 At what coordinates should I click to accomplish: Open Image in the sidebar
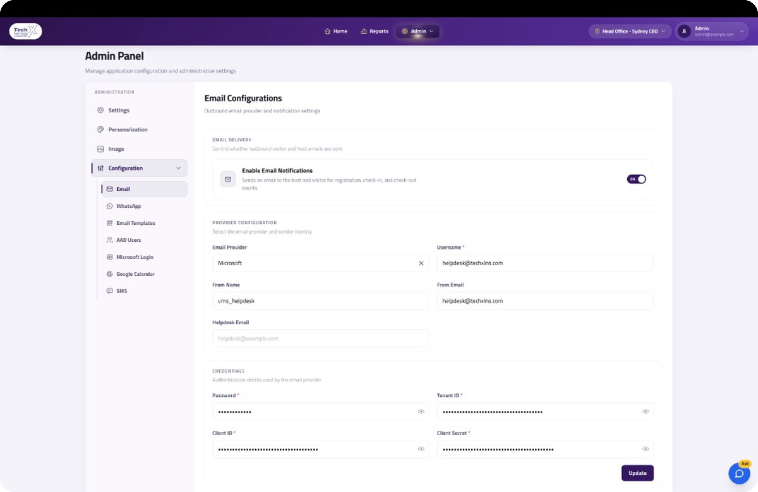pos(140,149)
